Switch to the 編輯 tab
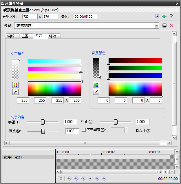 [12, 36]
